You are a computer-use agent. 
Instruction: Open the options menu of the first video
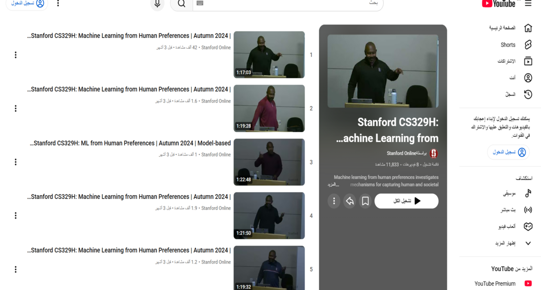tap(15, 55)
